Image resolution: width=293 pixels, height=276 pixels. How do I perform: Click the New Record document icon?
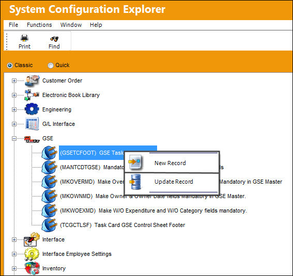click(135, 162)
